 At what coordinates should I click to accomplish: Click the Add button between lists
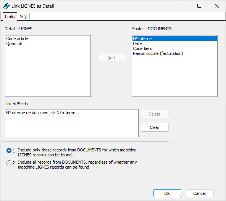click(111, 58)
